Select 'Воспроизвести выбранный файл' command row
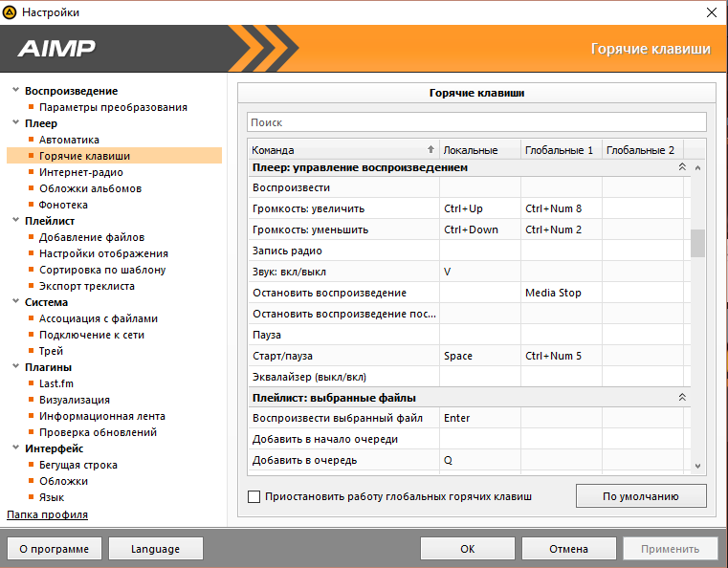728x568 pixels. pyautogui.click(x=469, y=418)
